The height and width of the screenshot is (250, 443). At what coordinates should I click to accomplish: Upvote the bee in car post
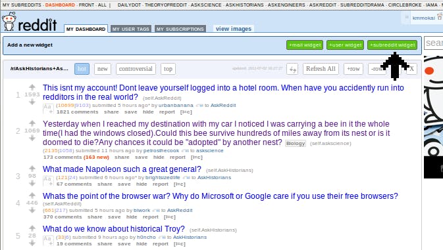[x=32, y=123]
